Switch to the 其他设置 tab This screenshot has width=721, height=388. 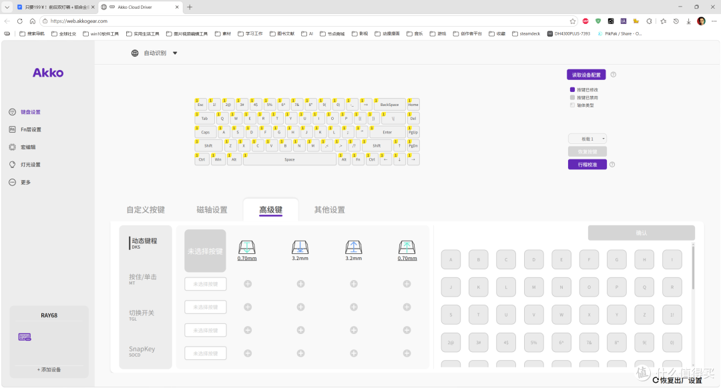tap(330, 210)
